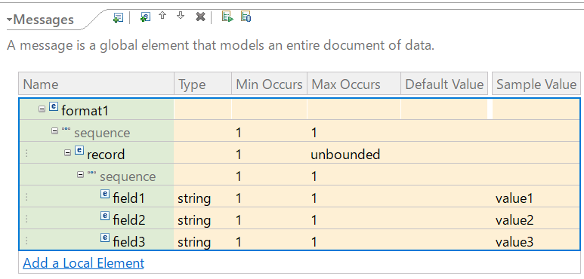Click the Move Up arrow icon
This screenshot has width=584, height=279.
point(162,16)
